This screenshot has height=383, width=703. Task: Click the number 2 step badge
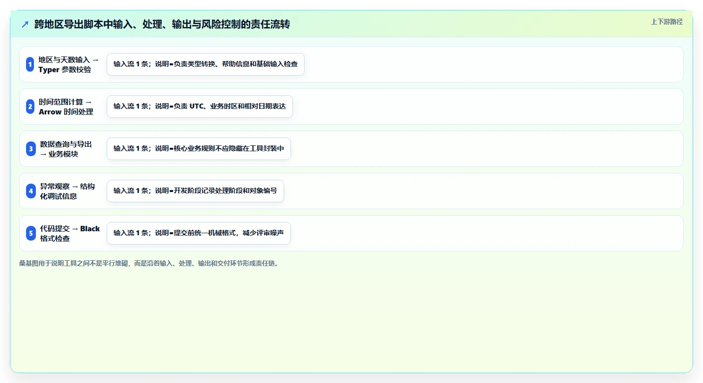click(x=30, y=107)
